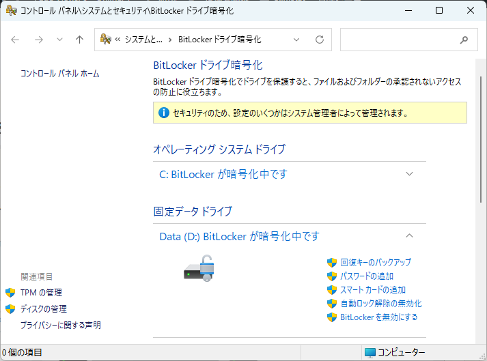This screenshot has width=487, height=361.
Task: Click the info icon in yellow banner
Action: coord(163,113)
